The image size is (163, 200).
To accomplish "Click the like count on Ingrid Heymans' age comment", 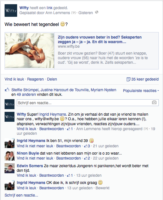I will (x=87, y=146).
